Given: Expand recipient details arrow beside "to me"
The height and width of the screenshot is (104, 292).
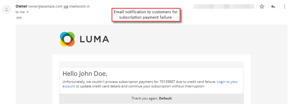Looking at the screenshot, I should (x=28, y=12).
